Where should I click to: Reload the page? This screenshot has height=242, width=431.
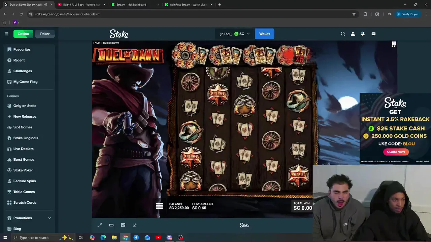pyautogui.click(x=21, y=14)
